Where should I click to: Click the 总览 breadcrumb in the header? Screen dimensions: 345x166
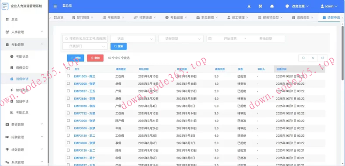click(67, 6)
